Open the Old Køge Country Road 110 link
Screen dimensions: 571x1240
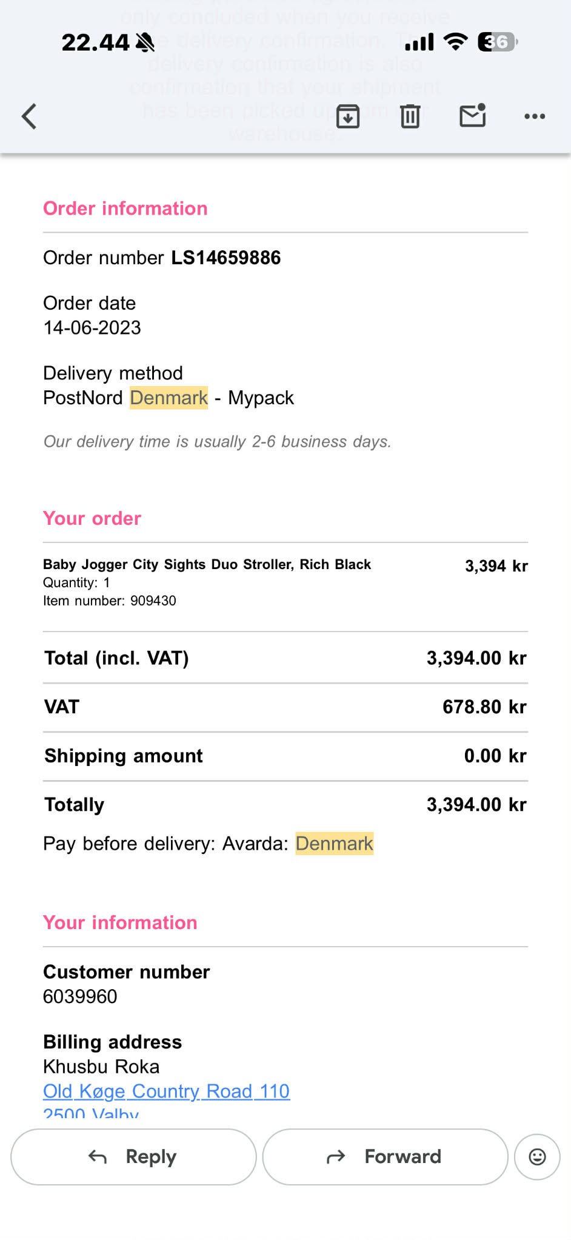point(166,1091)
